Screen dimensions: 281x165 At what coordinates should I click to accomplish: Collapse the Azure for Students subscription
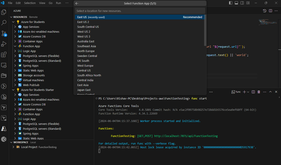14,22
